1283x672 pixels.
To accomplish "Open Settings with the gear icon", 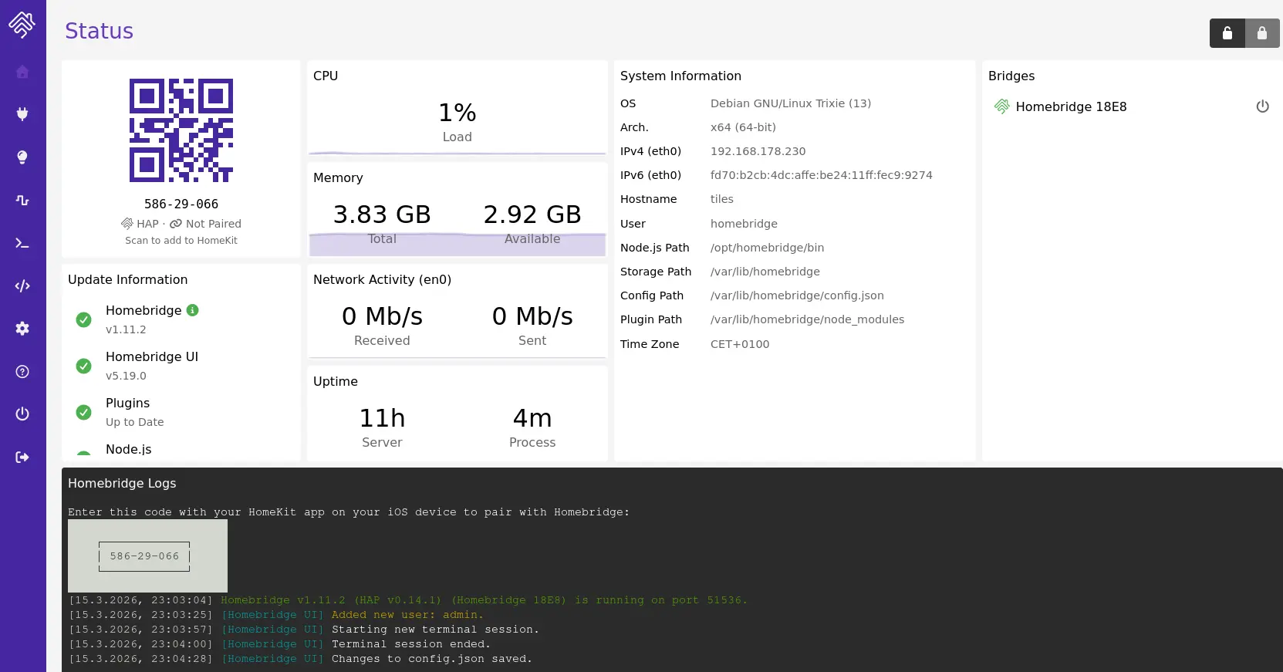I will pyautogui.click(x=22, y=329).
